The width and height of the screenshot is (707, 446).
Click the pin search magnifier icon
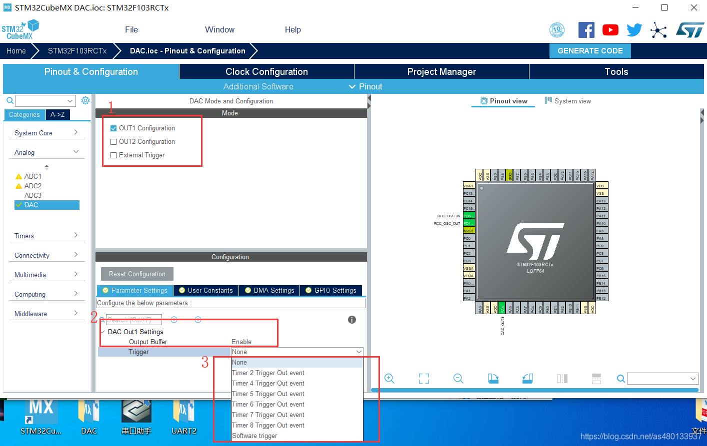pyautogui.click(x=621, y=379)
